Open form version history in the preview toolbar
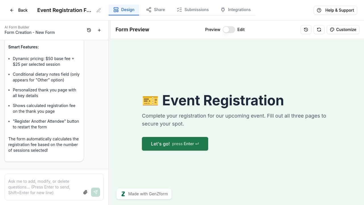The width and height of the screenshot is (364, 205). tap(306, 30)
